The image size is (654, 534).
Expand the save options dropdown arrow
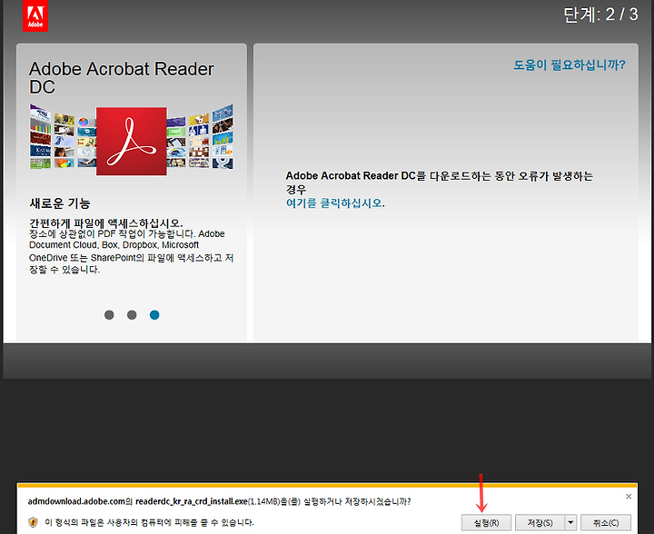coord(570,522)
